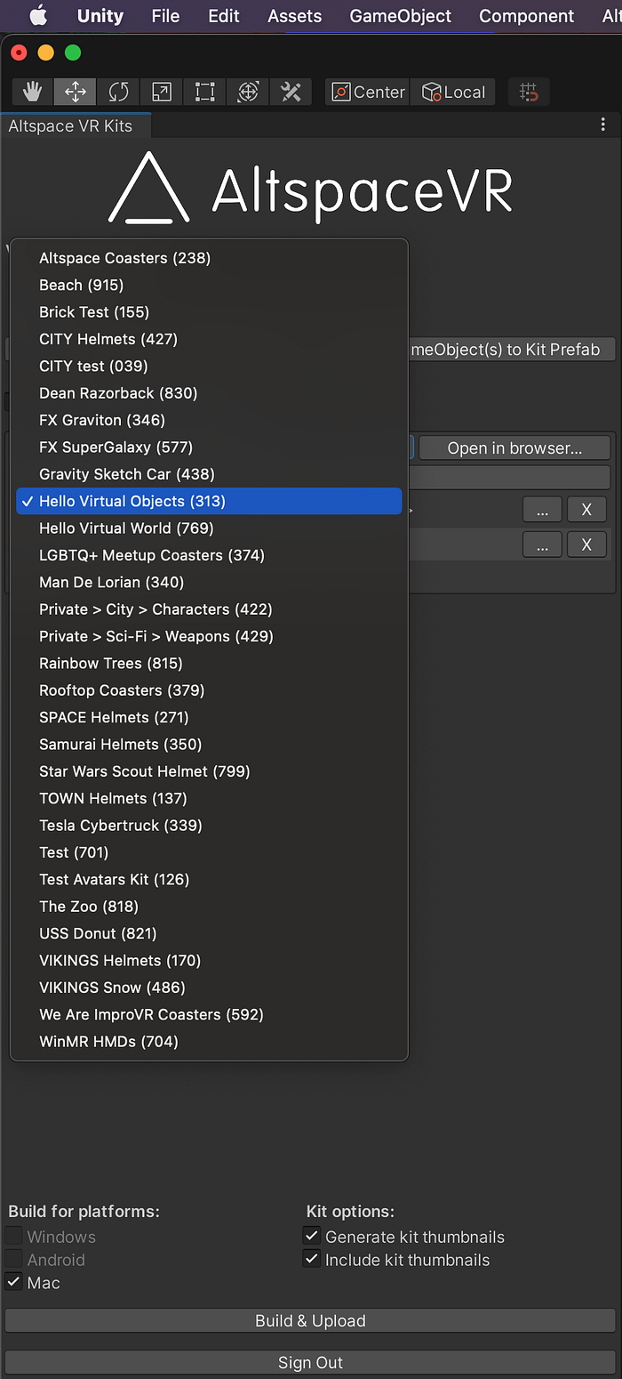The width and height of the screenshot is (622, 1379).
Task: Click GameObject(s) to Kit Prefab button
Action: [x=511, y=349]
